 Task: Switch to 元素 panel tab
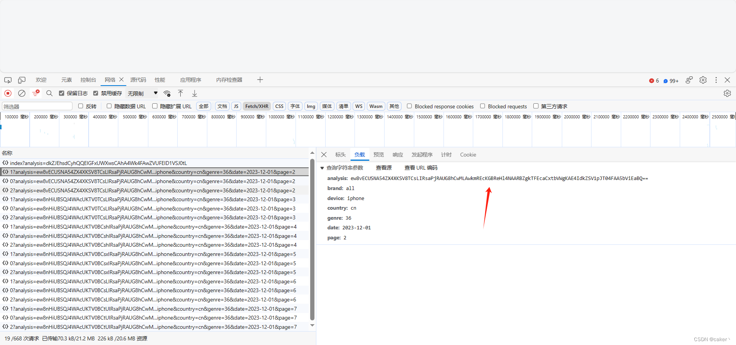click(x=66, y=80)
